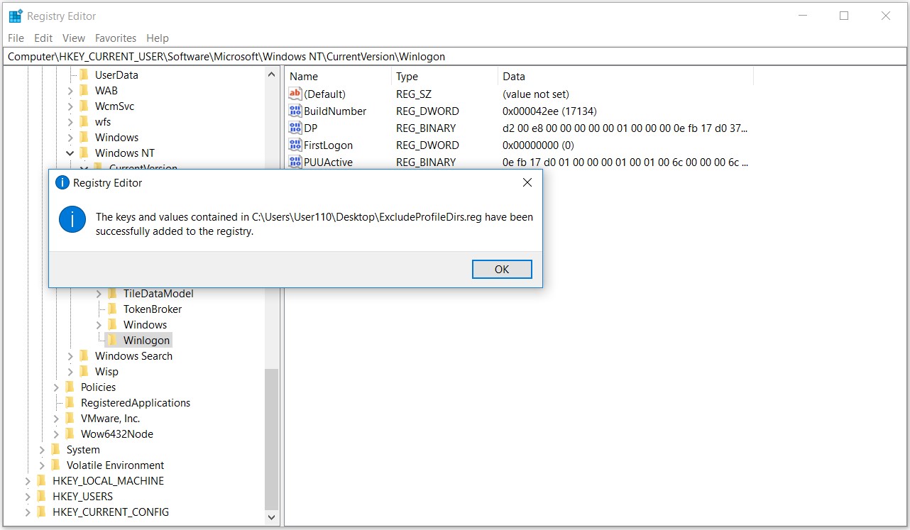Sort values by Name column header
This screenshot has width=910, height=530.
tap(338, 76)
